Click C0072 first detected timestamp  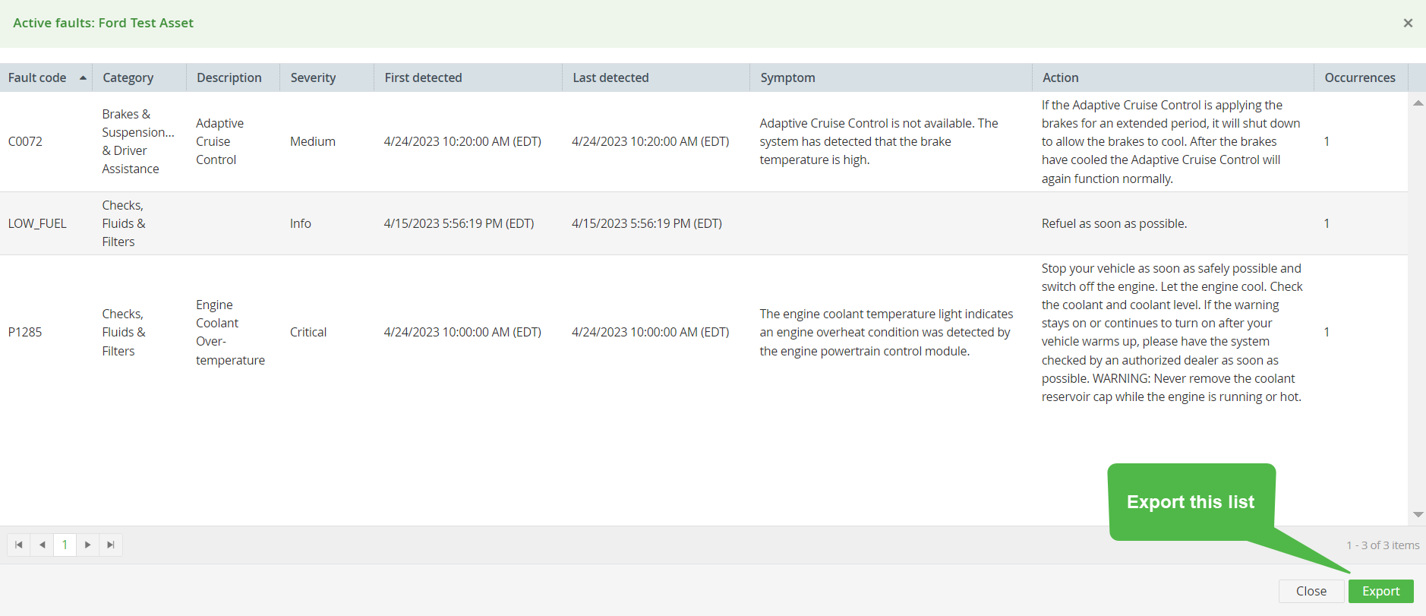462,141
